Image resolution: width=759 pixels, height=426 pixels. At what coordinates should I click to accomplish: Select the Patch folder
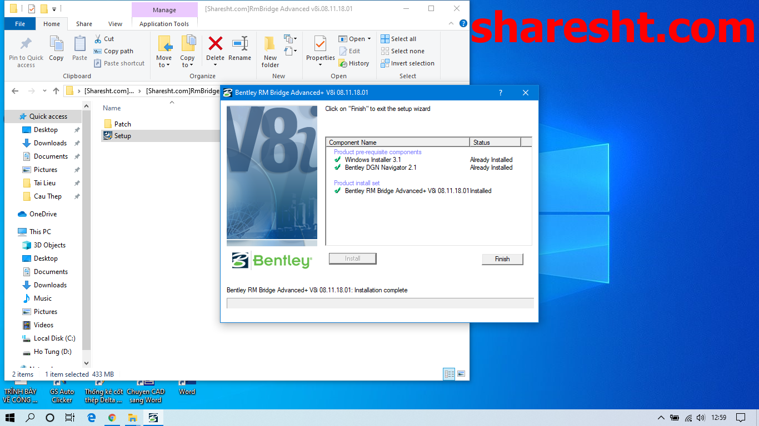(117, 124)
